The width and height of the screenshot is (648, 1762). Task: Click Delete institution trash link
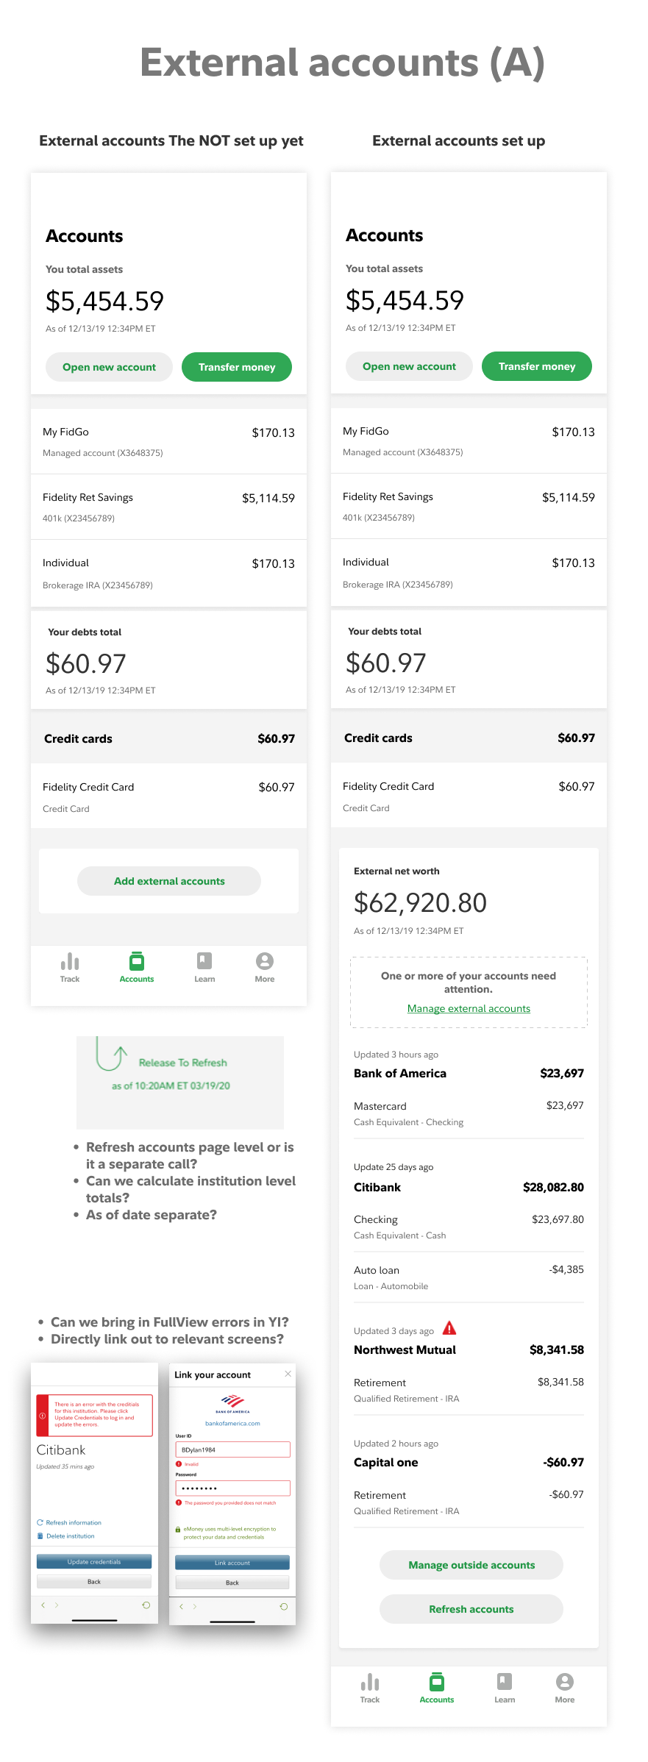[x=65, y=1535]
